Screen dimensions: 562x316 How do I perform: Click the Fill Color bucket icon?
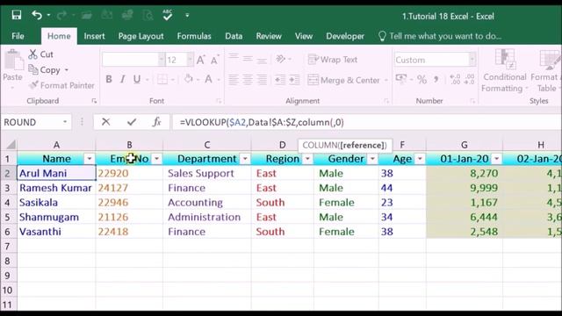click(x=189, y=79)
